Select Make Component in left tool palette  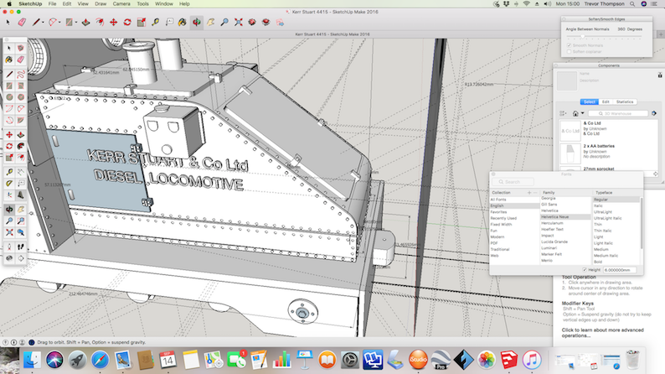click(x=20, y=49)
